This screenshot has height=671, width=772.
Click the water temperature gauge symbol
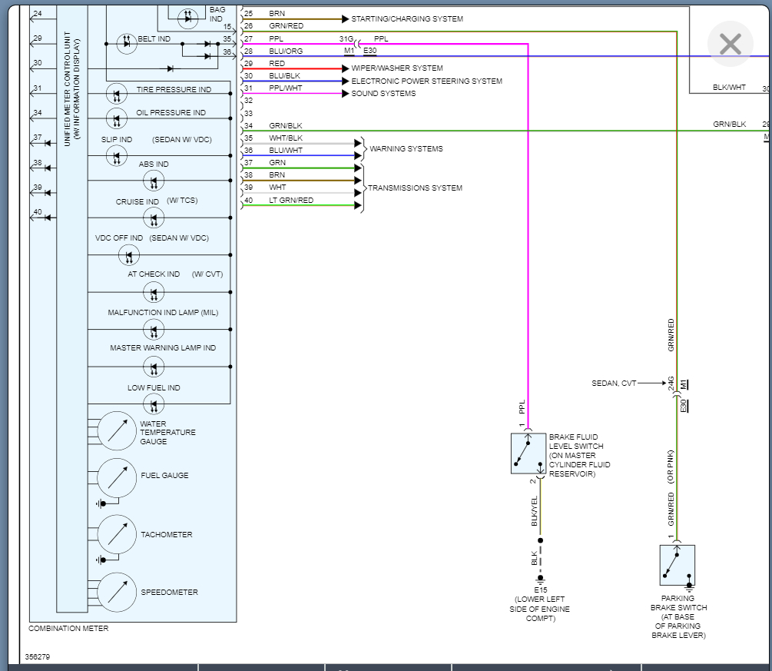pyautogui.click(x=117, y=430)
